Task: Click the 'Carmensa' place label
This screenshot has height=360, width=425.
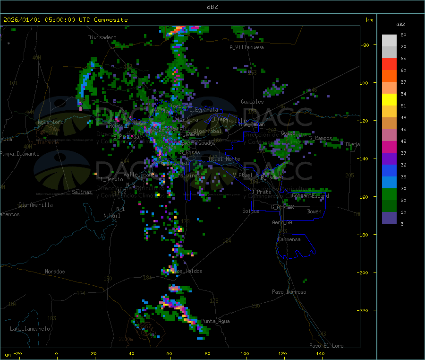Action: pyautogui.click(x=289, y=239)
